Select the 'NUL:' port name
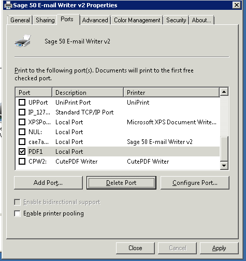The image size is (246, 261). click(35, 132)
